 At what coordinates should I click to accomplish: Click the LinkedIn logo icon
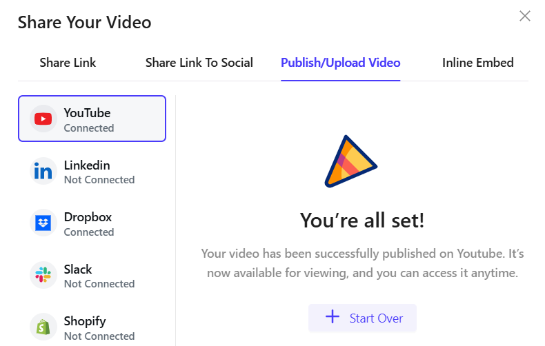tap(43, 172)
